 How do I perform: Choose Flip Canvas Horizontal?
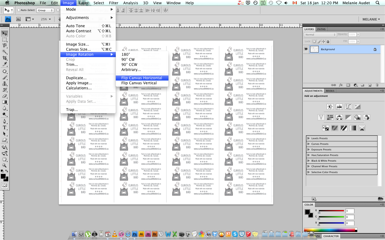(142, 78)
